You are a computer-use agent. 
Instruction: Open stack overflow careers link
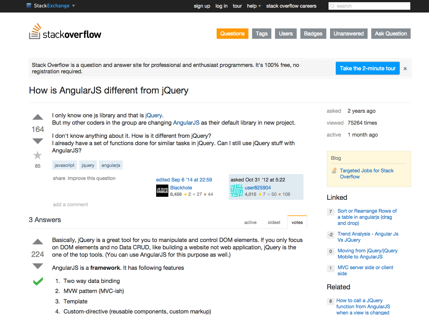click(291, 6)
